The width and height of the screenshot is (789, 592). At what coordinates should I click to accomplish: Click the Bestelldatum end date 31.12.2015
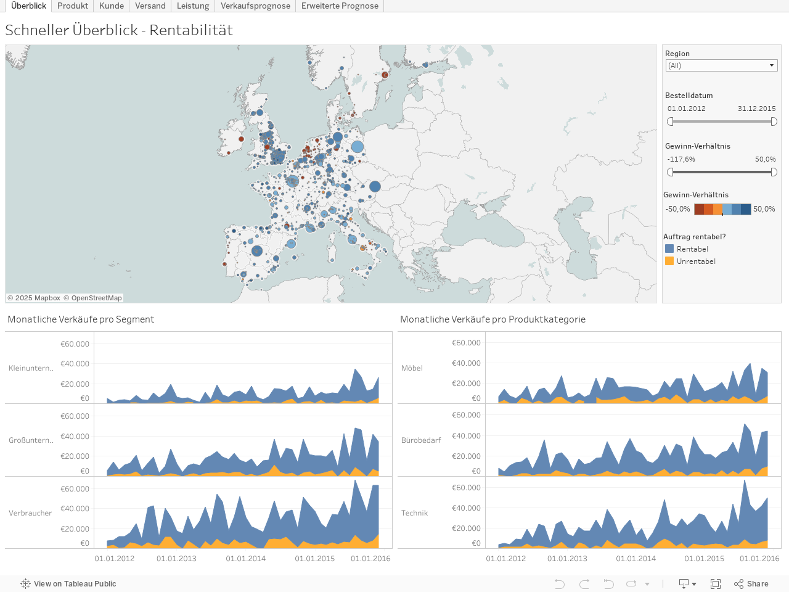[x=757, y=109]
